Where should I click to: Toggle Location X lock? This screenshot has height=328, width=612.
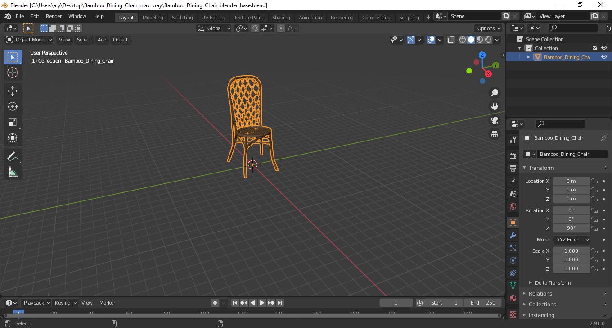click(594, 181)
